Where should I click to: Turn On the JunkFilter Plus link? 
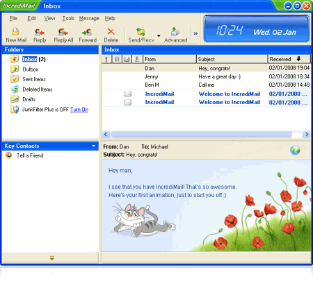click(79, 110)
